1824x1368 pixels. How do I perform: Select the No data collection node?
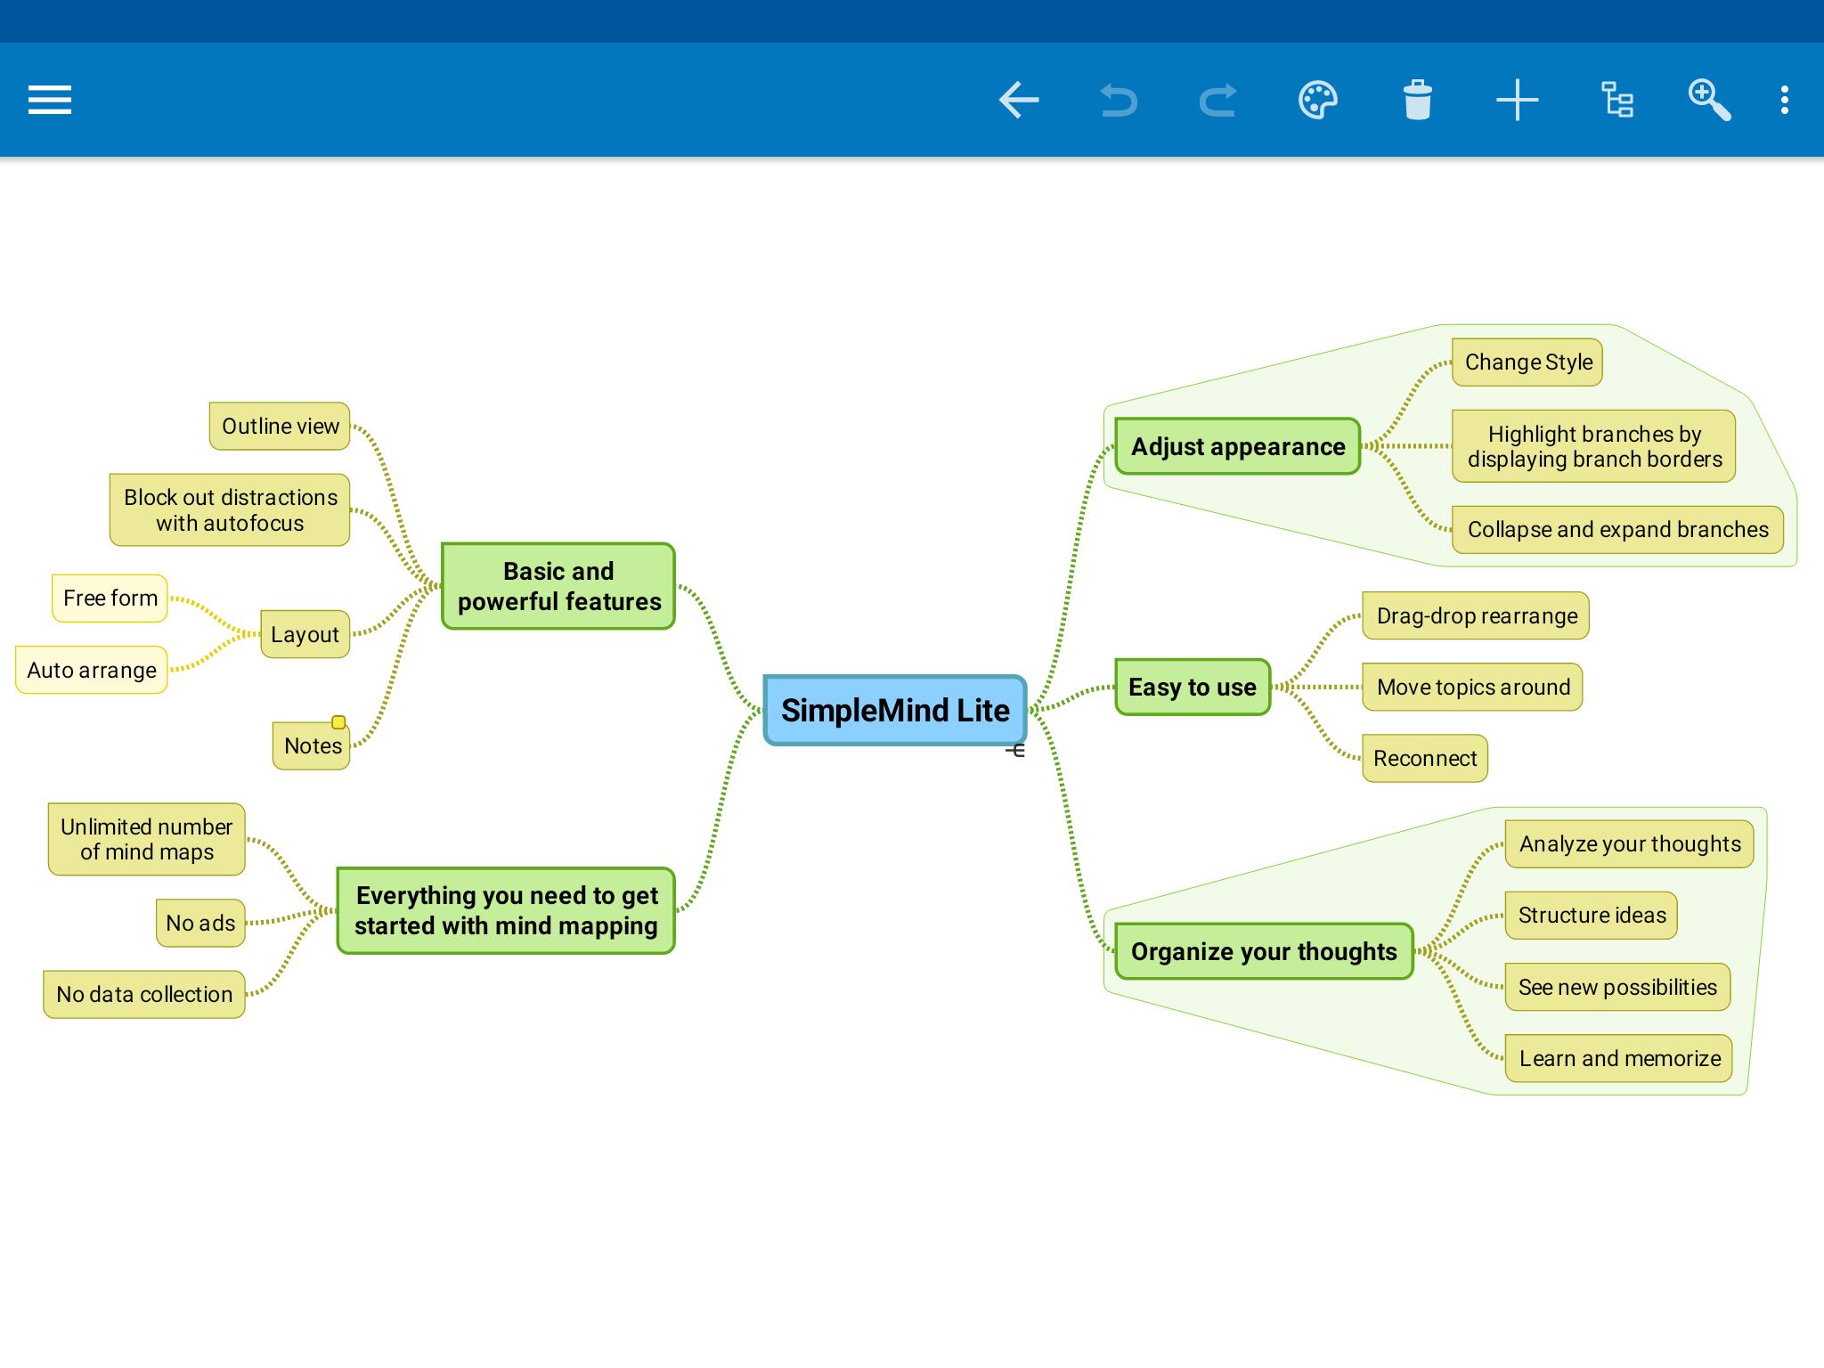tap(144, 994)
